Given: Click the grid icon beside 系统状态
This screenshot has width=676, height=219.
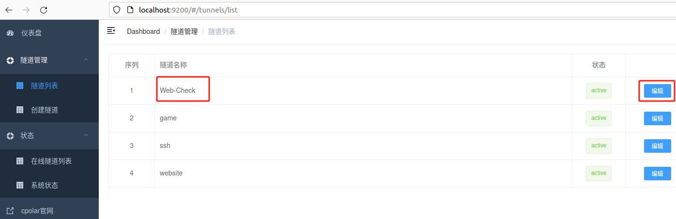Looking at the screenshot, I should click(x=20, y=185).
